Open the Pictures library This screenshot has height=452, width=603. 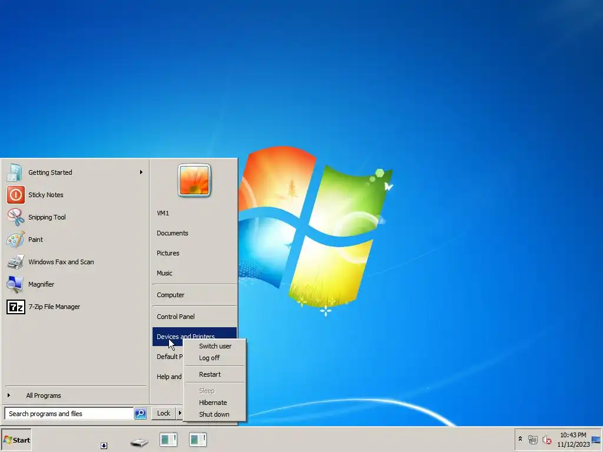[194, 253]
